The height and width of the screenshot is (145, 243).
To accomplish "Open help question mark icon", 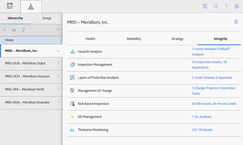I will pyautogui.click(x=226, y=6).
